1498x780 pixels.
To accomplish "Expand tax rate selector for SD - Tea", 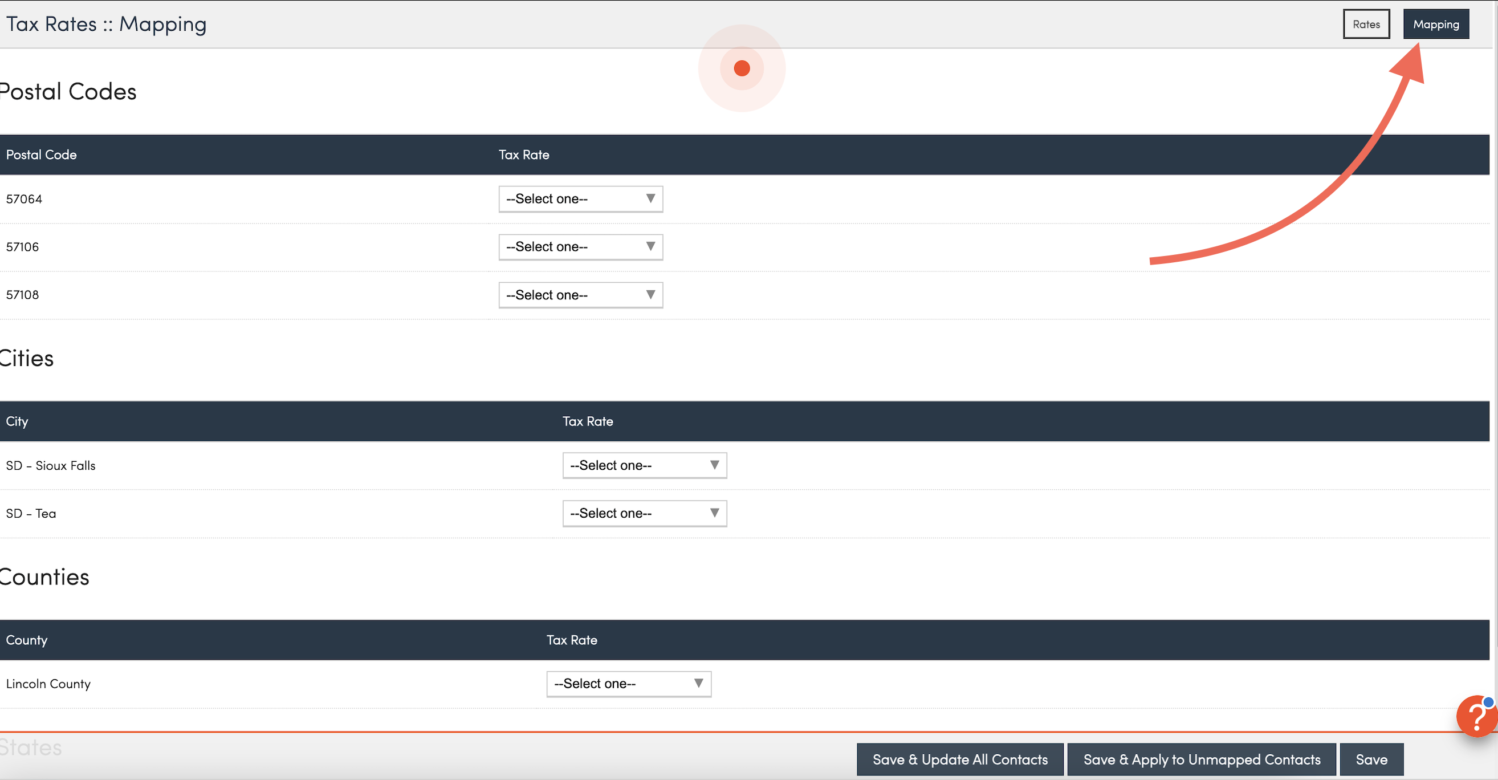I will click(x=644, y=513).
